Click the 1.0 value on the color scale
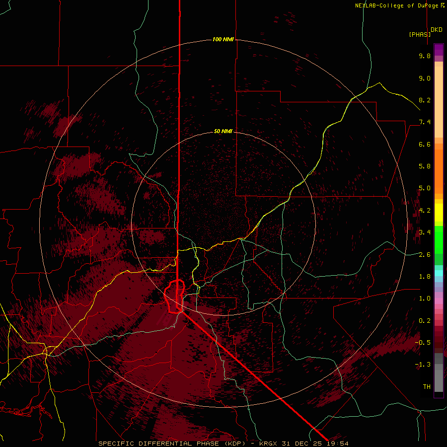This screenshot has width=447, height=447. (x=425, y=298)
